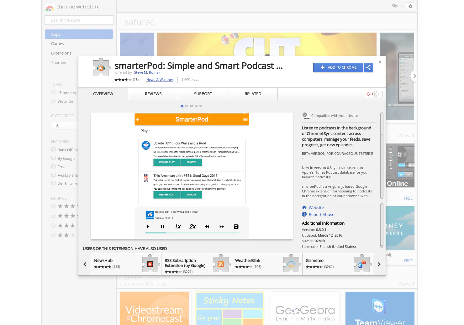
Task: Open the All categories dropdown
Action: 65,125
